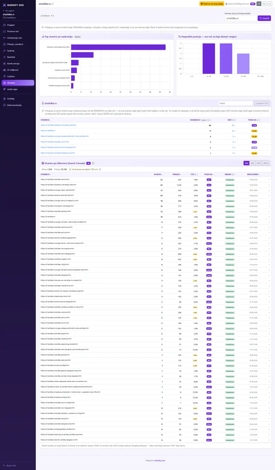Screen dimensions: 275x470
Task: Click 14 stranica sa slabim CTR-om
Action: (x=84, y=170)
